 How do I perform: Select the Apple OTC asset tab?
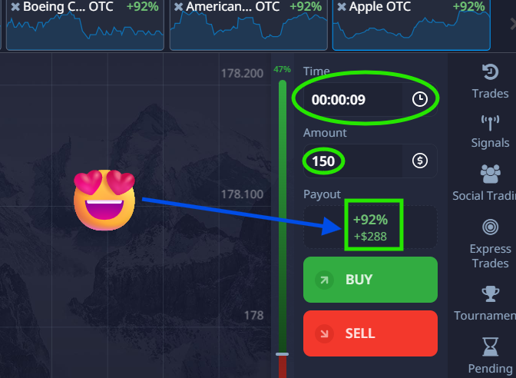click(x=412, y=25)
